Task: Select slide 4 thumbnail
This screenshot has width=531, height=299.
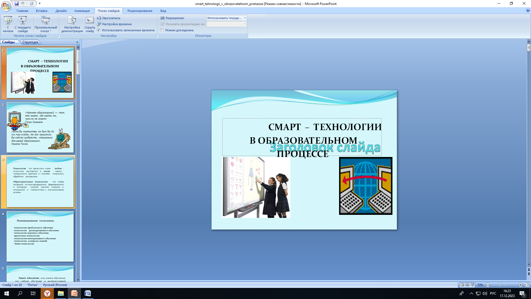Action: coord(40,236)
